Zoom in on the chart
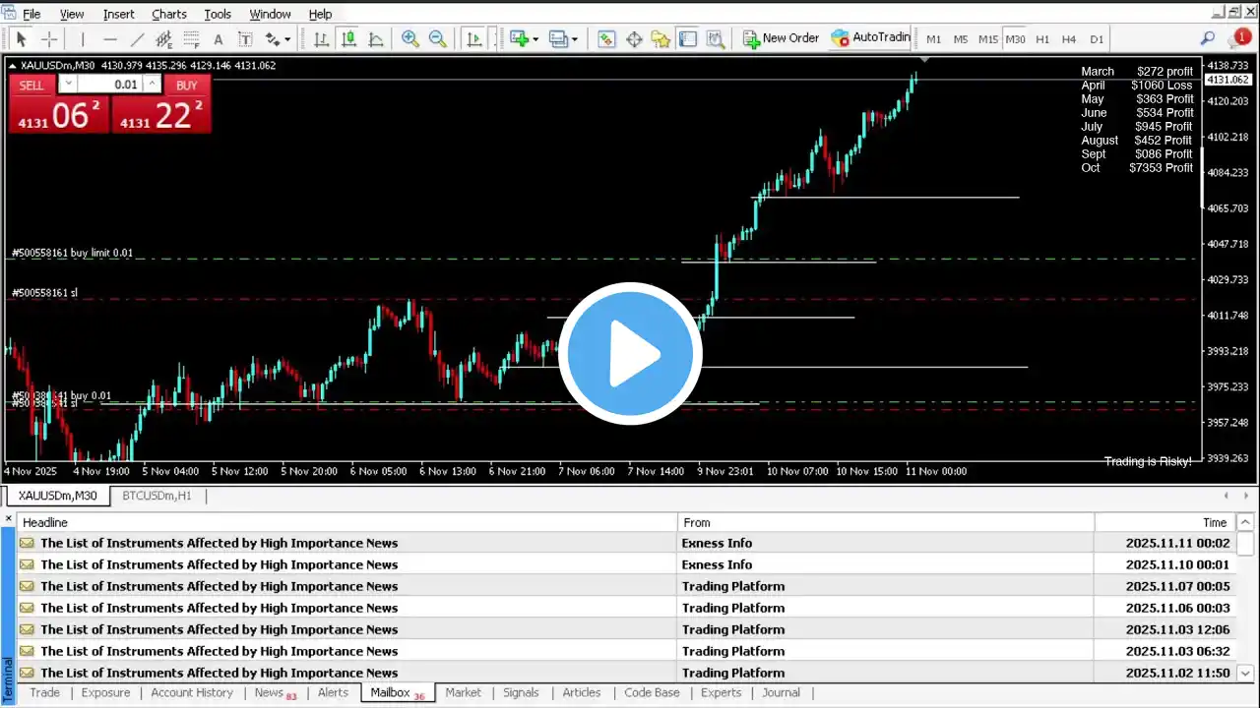Image resolution: width=1260 pixels, height=708 pixels. click(409, 39)
